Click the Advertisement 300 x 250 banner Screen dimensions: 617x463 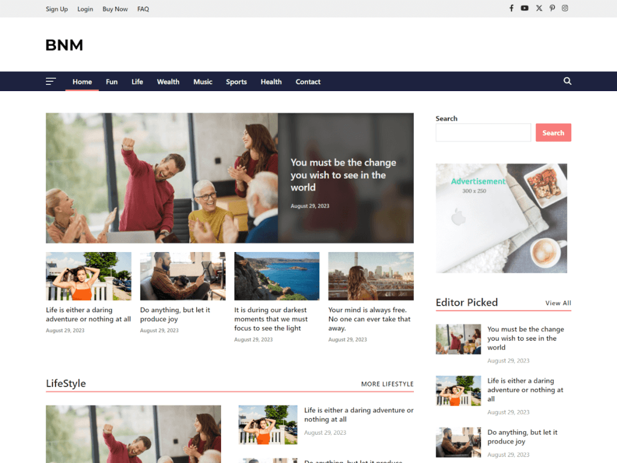click(501, 218)
